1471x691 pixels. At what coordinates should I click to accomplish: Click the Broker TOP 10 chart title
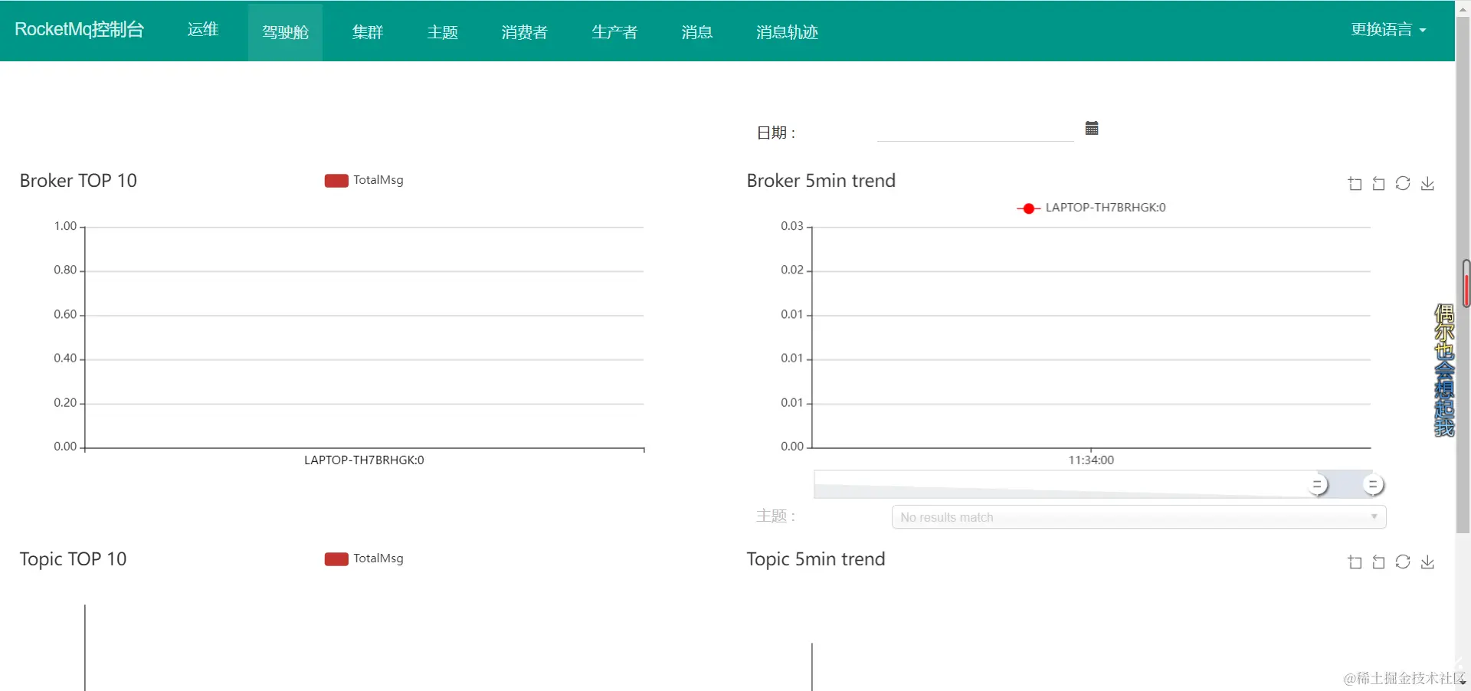tap(78, 181)
